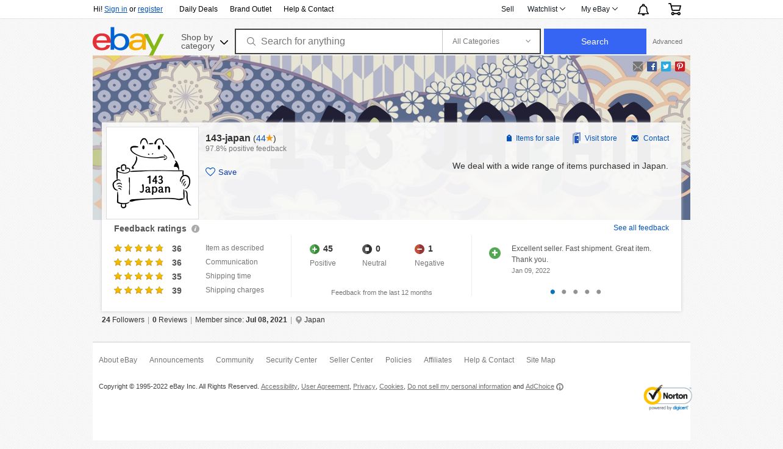Image resolution: width=783 pixels, height=449 pixels.
Task: Click Visit store link
Action: (x=595, y=138)
